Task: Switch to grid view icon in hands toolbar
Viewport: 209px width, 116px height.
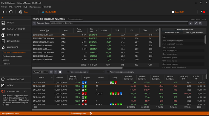Action: click(x=60, y=72)
